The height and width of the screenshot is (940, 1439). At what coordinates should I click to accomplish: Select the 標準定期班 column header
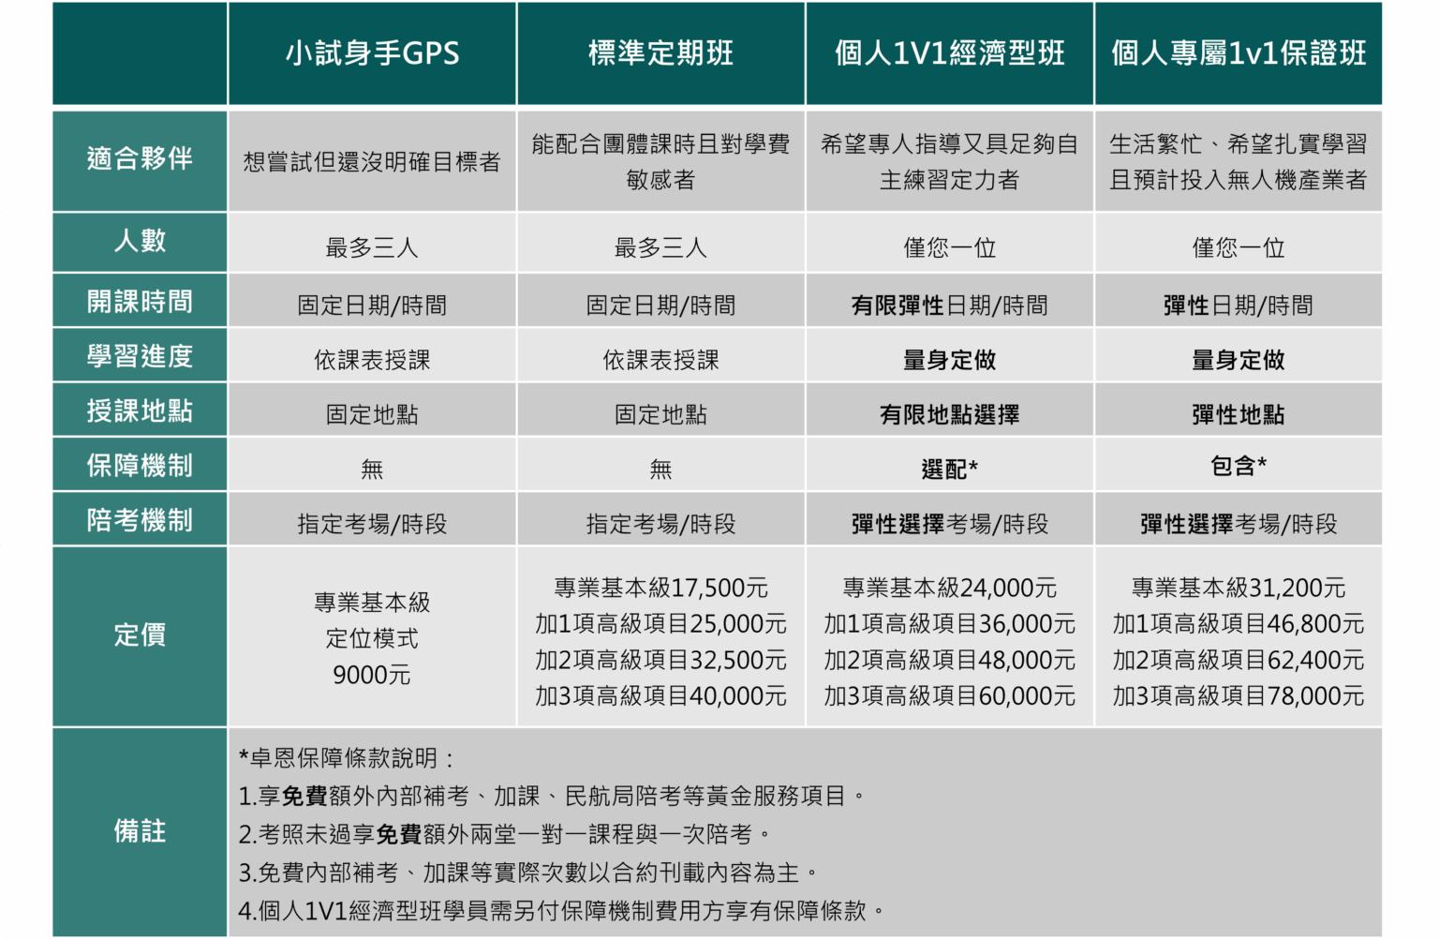point(660,53)
